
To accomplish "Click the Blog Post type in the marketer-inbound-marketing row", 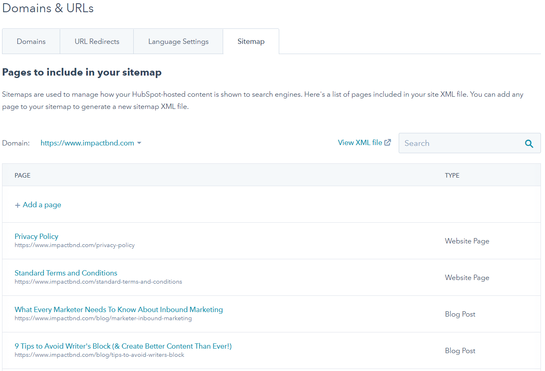I will click(x=460, y=314).
